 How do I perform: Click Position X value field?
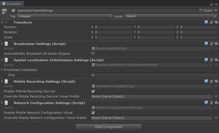pyautogui.click(x=113, y=27)
